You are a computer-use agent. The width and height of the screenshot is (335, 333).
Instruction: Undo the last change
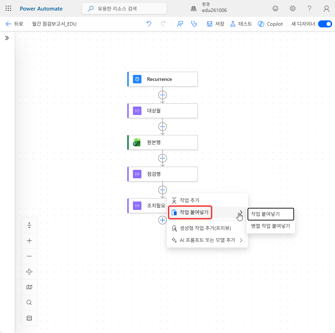click(149, 24)
